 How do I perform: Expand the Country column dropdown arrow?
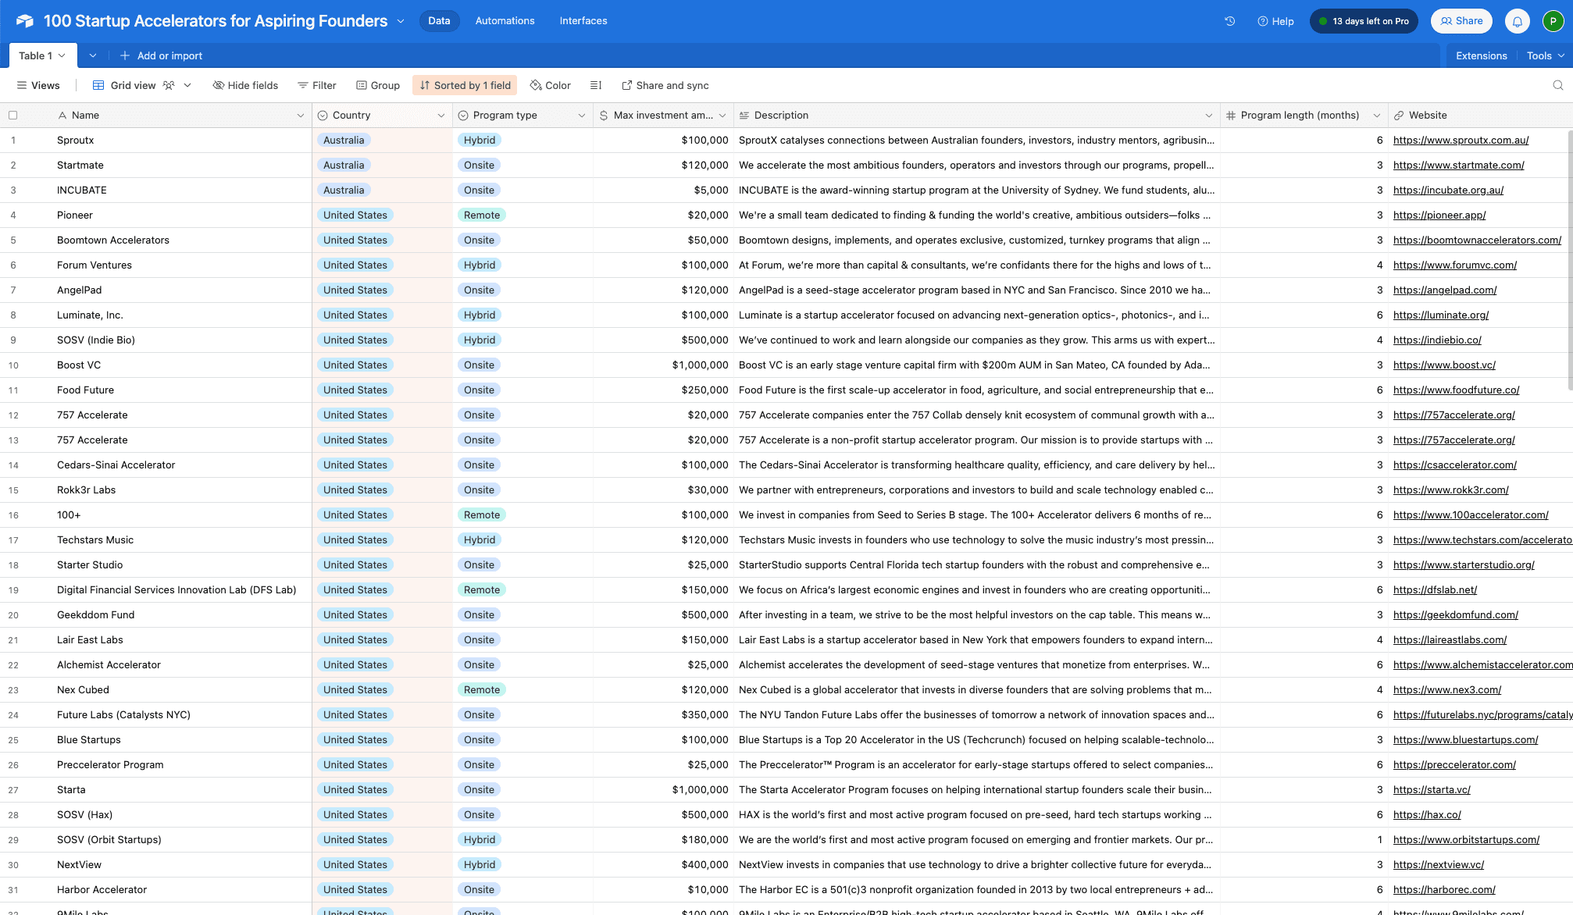[441, 115]
